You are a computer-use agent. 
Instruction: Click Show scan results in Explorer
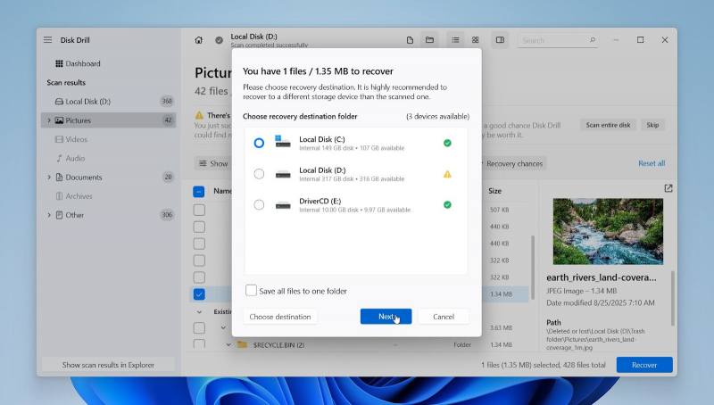pos(108,365)
